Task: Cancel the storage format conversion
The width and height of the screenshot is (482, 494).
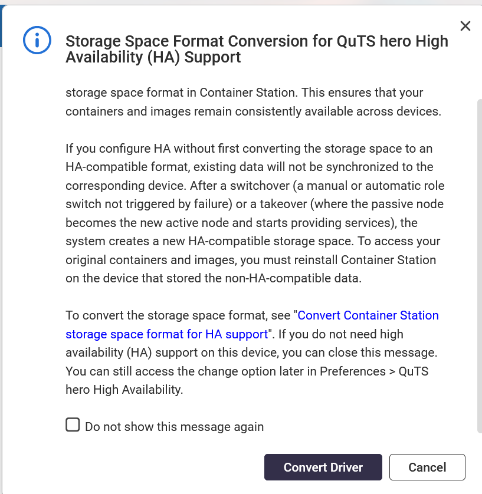Action: [x=427, y=467]
